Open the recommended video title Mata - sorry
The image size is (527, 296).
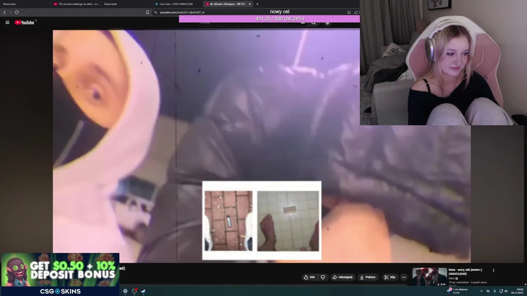(465, 272)
